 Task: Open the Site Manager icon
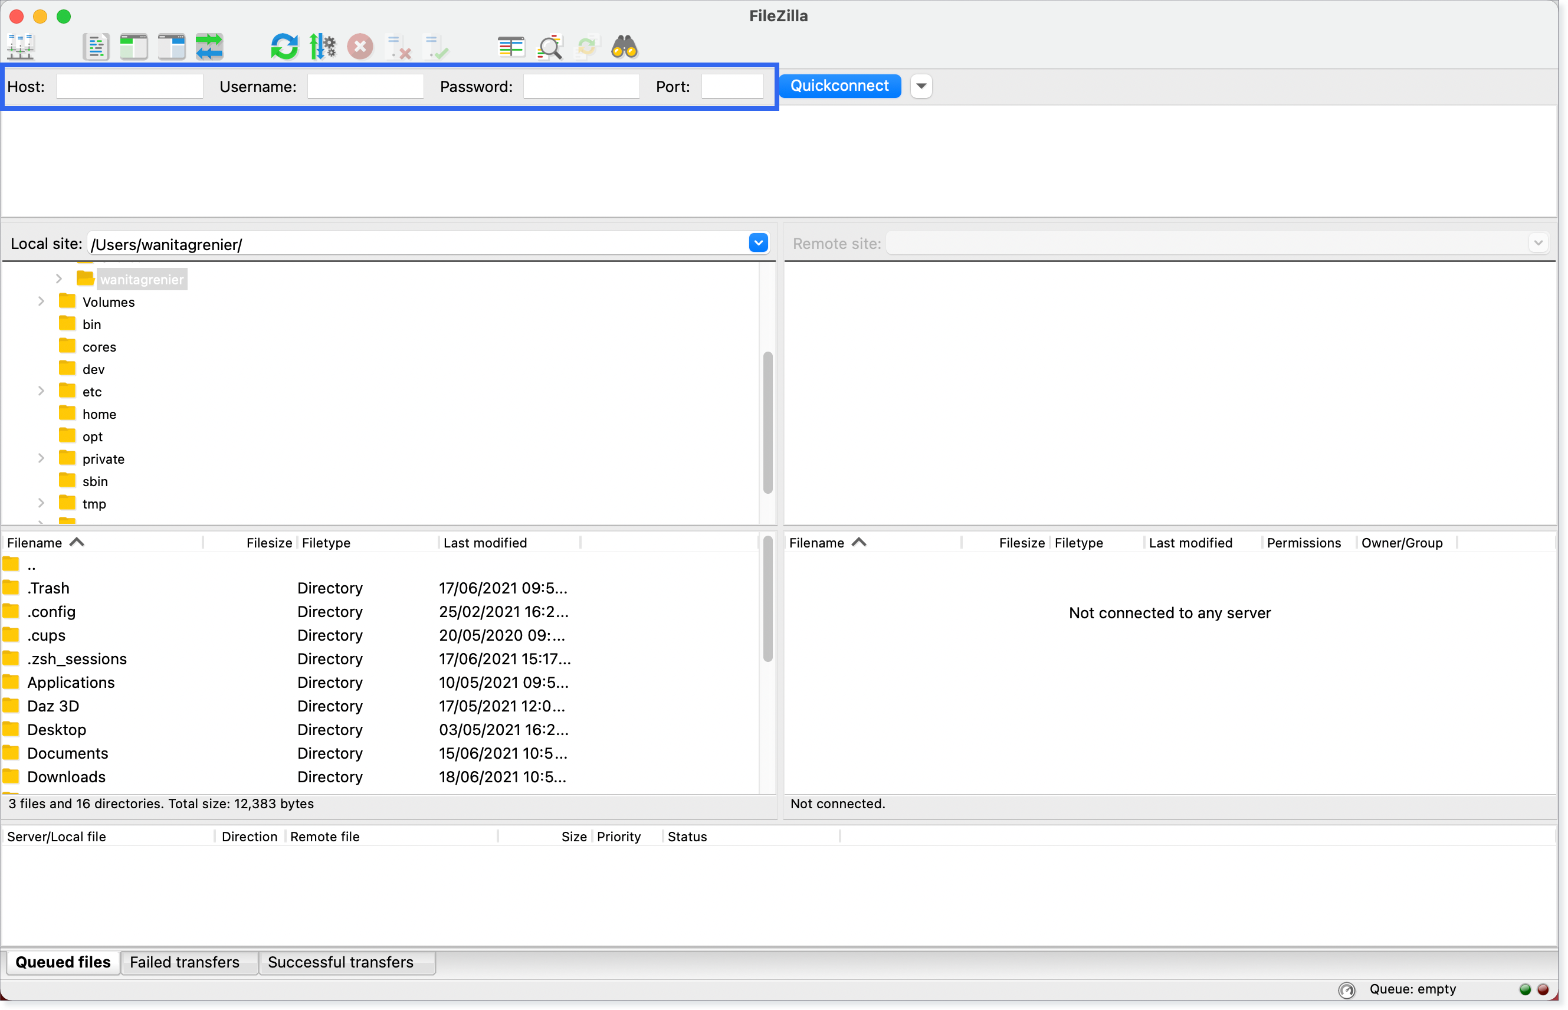(21, 47)
